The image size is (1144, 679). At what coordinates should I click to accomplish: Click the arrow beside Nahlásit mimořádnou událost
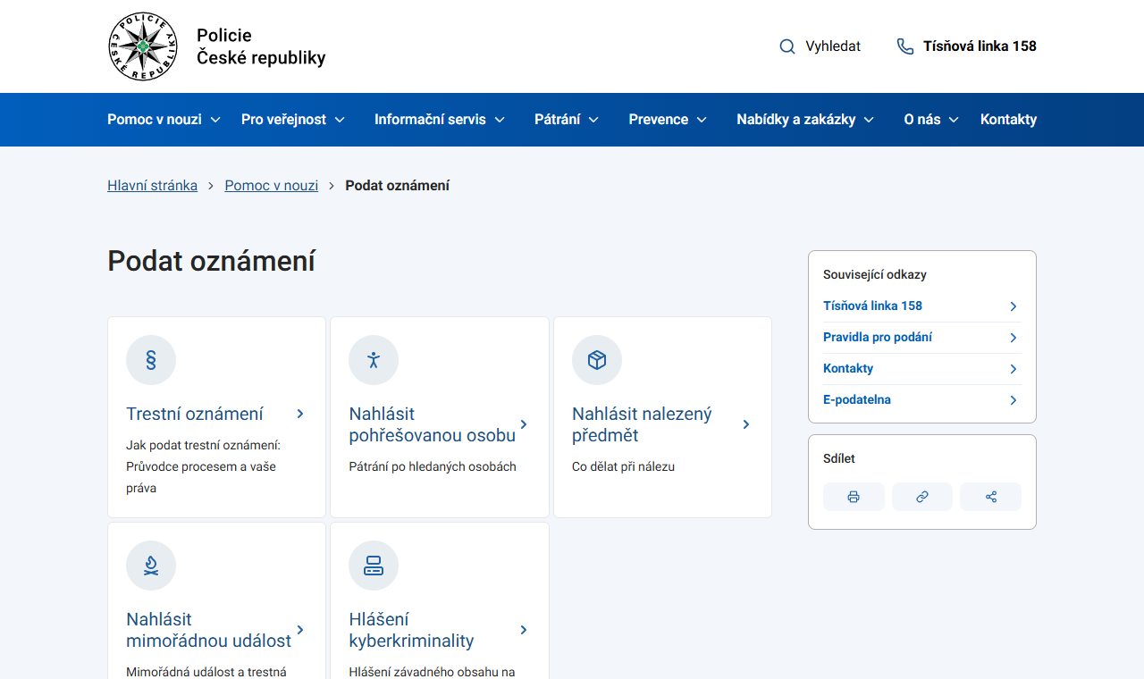tap(300, 630)
